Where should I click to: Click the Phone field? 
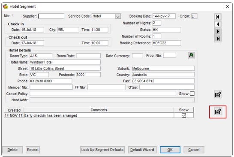[51, 81]
